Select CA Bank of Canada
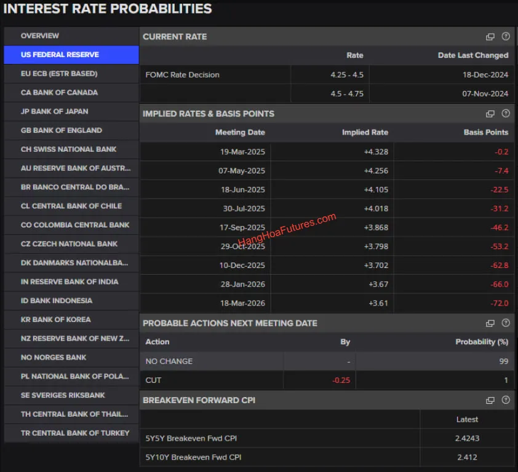The width and height of the screenshot is (518, 472). pos(71,93)
